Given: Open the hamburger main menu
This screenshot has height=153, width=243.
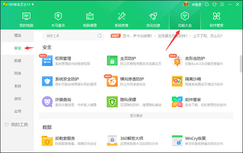Looking at the screenshot, I should tap(222, 4).
